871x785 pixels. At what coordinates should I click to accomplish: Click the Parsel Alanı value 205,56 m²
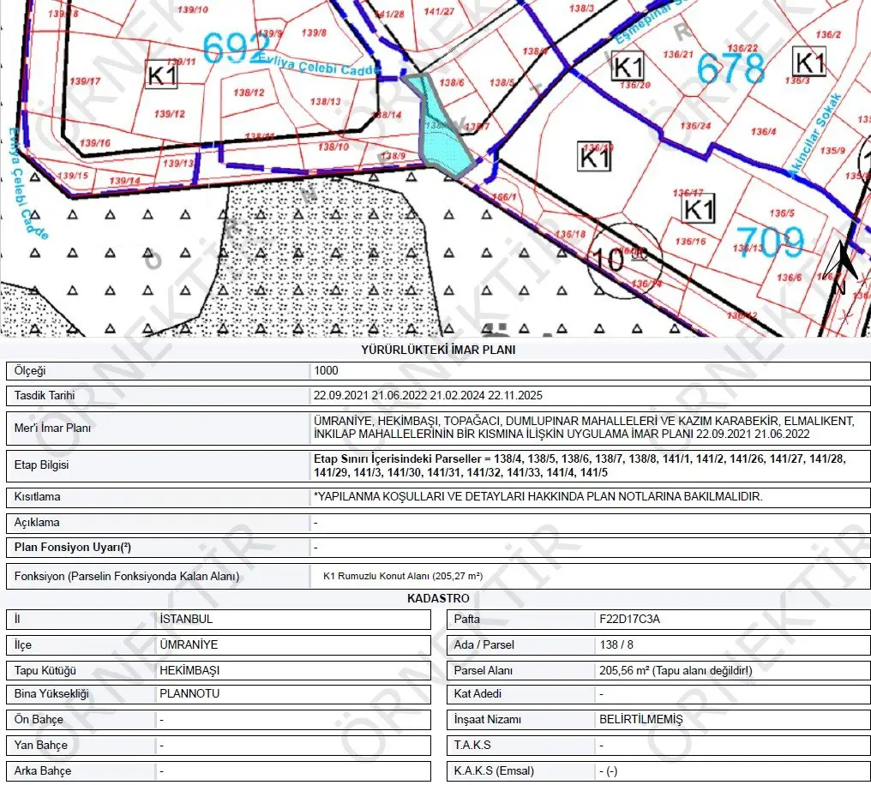click(x=676, y=670)
